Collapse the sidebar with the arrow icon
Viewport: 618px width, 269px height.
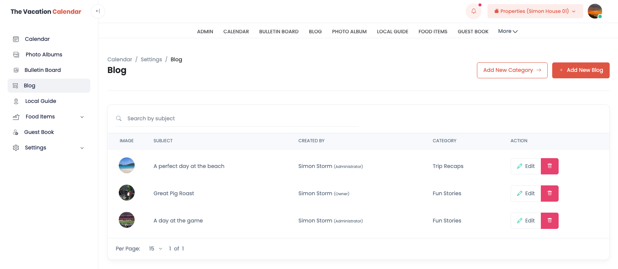(98, 11)
